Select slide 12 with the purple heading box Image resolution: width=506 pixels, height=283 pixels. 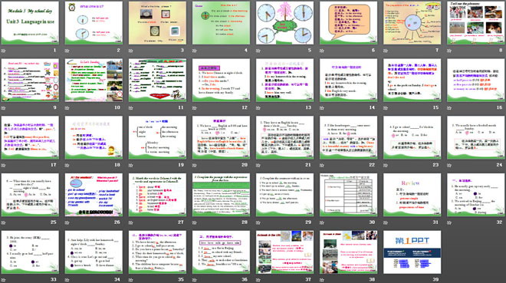tap(221, 81)
